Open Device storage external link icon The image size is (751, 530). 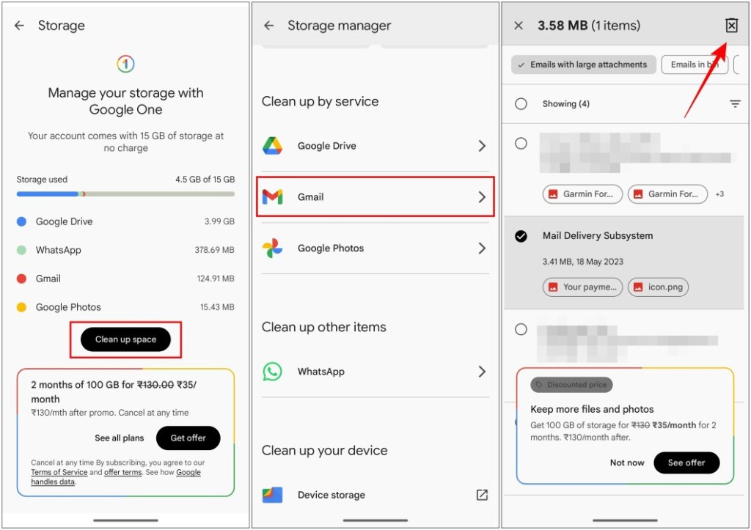[x=482, y=495]
